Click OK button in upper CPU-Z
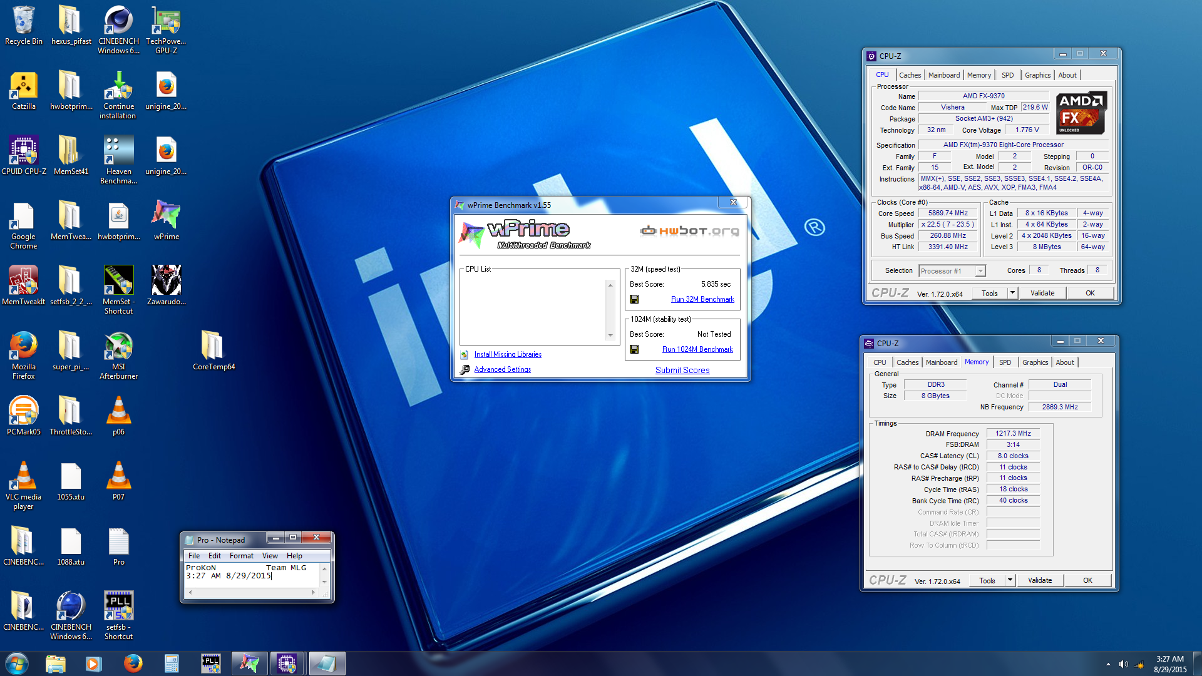This screenshot has height=676, width=1202. [1090, 293]
